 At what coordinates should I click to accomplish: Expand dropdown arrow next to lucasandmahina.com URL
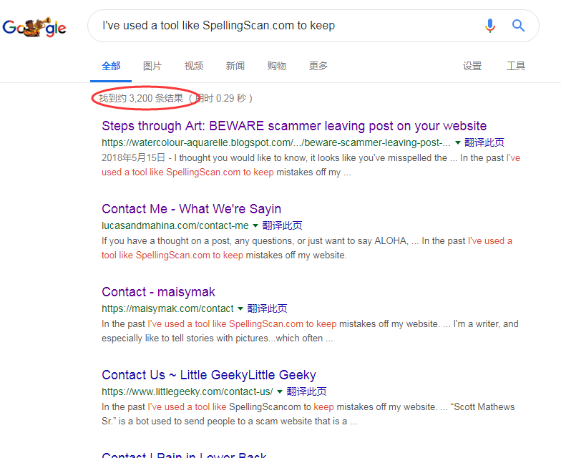pyautogui.click(x=255, y=226)
